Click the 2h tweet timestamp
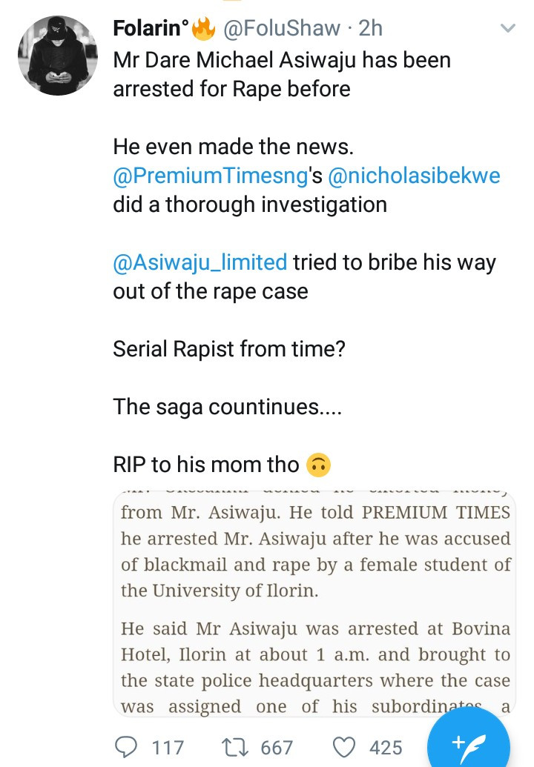The image size is (534, 767). [x=370, y=28]
